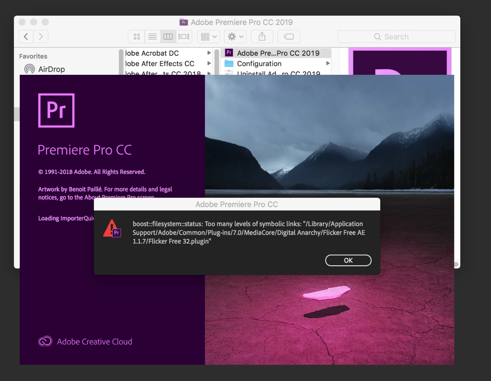Expand the Acrobat DC folder arrow
The width and height of the screenshot is (491, 381).
click(209, 53)
